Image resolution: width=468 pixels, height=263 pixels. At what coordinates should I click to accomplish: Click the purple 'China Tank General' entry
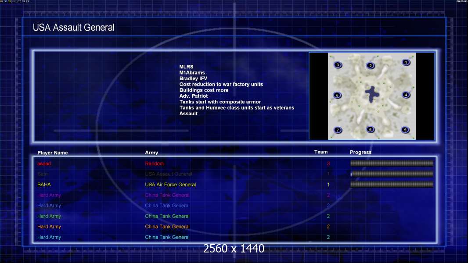[x=167, y=195]
